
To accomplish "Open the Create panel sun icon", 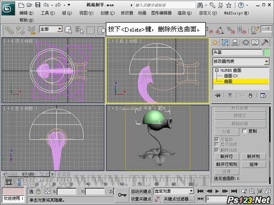I will tap(215, 42).
